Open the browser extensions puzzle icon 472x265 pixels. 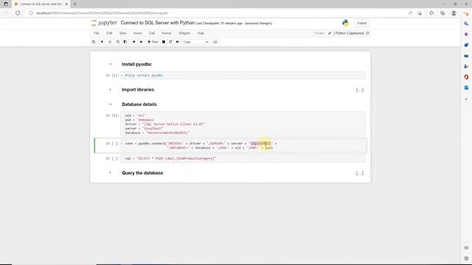pos(431,13)
